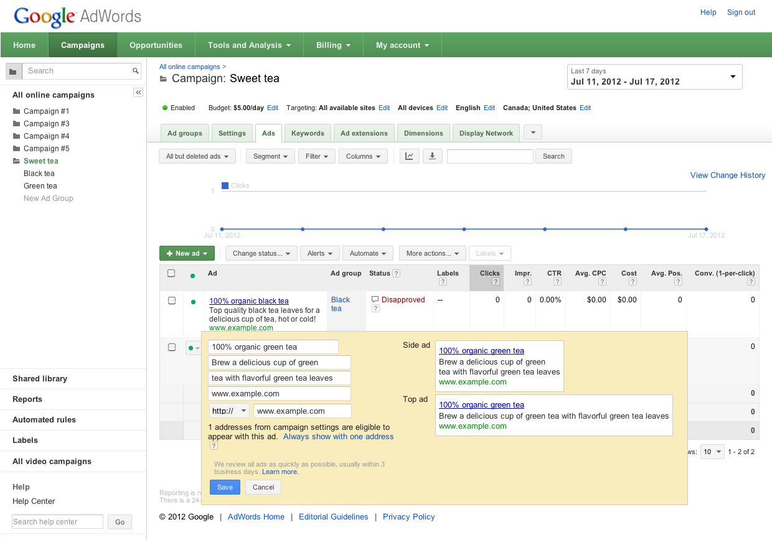The height and width of the screenshot is (540, 772).
Task: Click the Campaign #1 folder icon
Action: 17,111
